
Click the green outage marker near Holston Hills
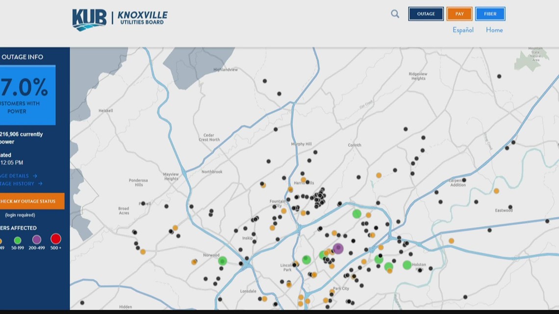pyautogui.click(x=407, y=265)
